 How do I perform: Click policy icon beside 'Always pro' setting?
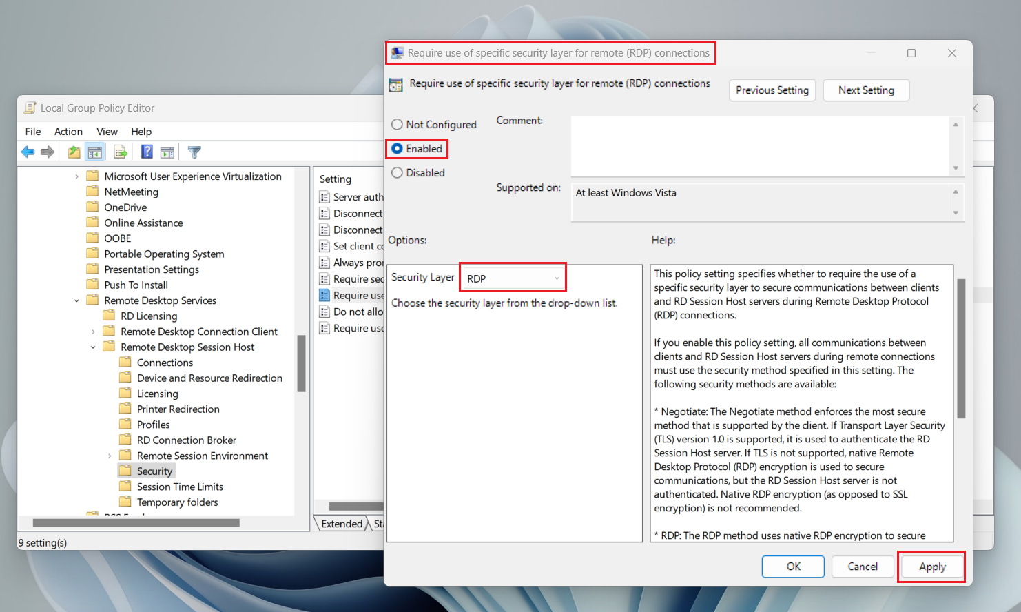point(324,263)
